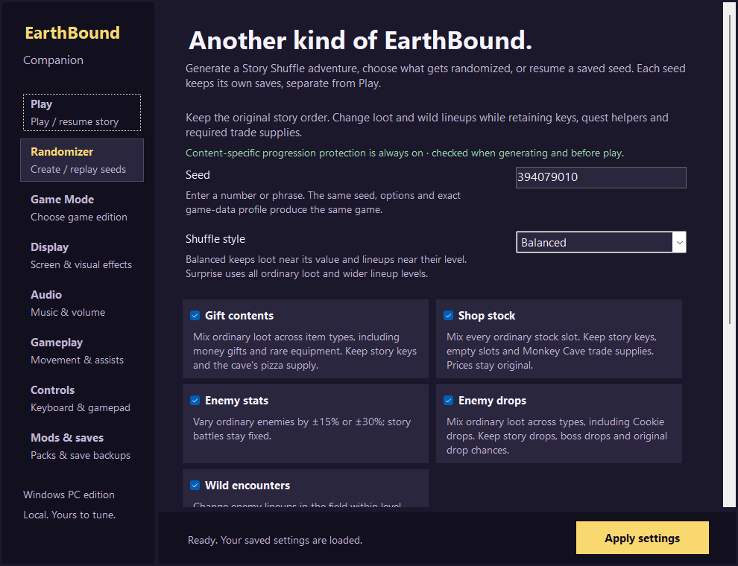738x566 pixels.
Task: Click the seed explanation 'Enter a number or phrase' text
Action: point(323,202)
